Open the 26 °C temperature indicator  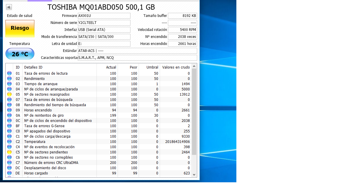[x=20, y=54]
